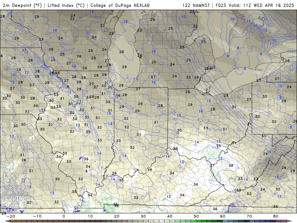Click the '70' label on the color scale
This screenshot has height=223, width=297.
click(x=249, y=216)
